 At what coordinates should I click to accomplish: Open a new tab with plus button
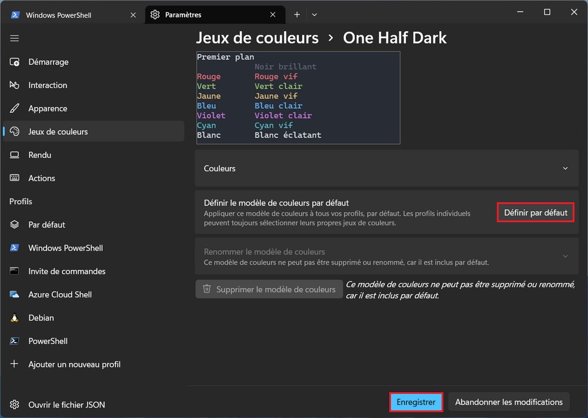click(x=296, y=15)
